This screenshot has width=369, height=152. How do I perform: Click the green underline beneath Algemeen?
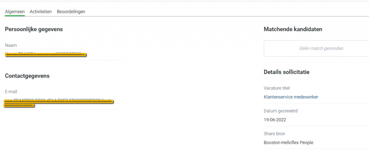[14, 16]
